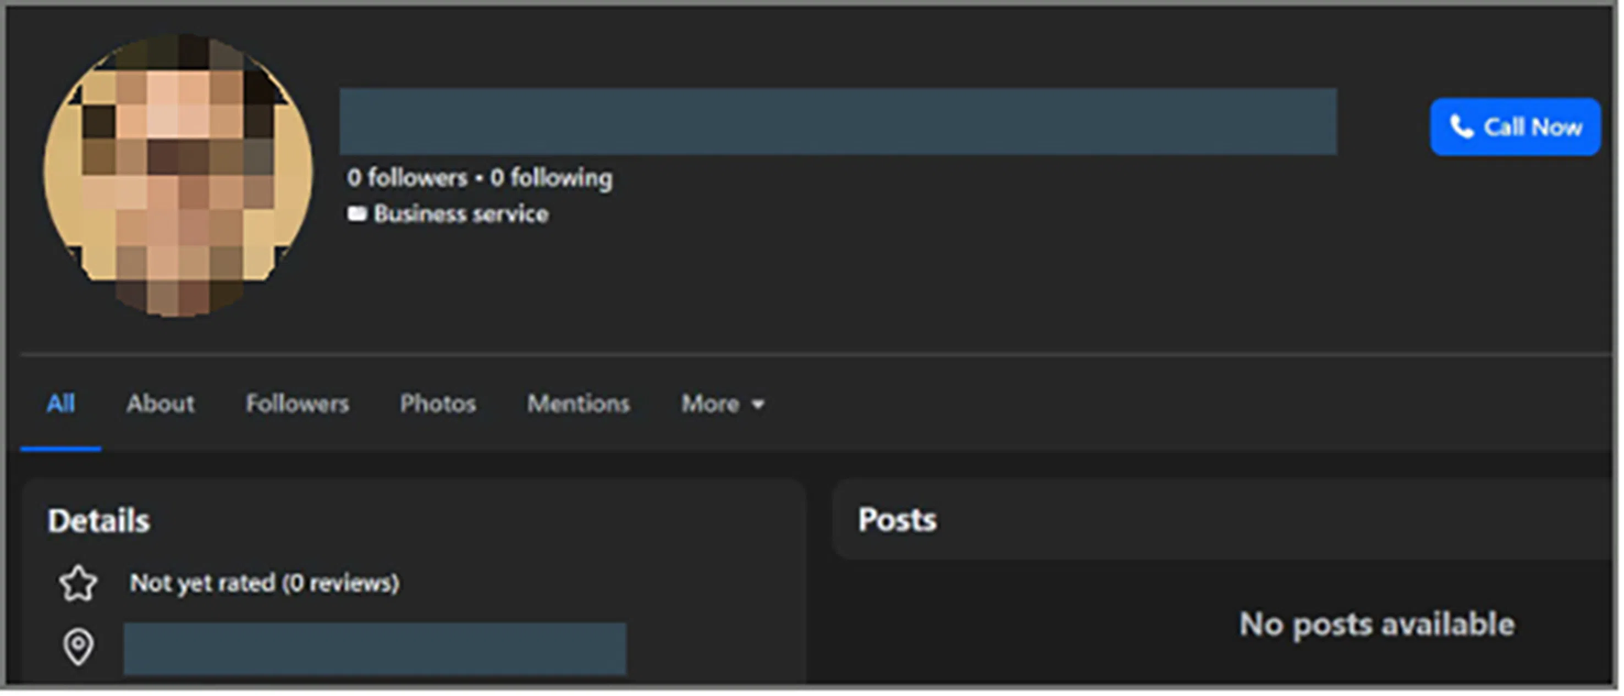Click the location pin icon
The width and height of the screenshot is (1624, 696).
(78, 647)
